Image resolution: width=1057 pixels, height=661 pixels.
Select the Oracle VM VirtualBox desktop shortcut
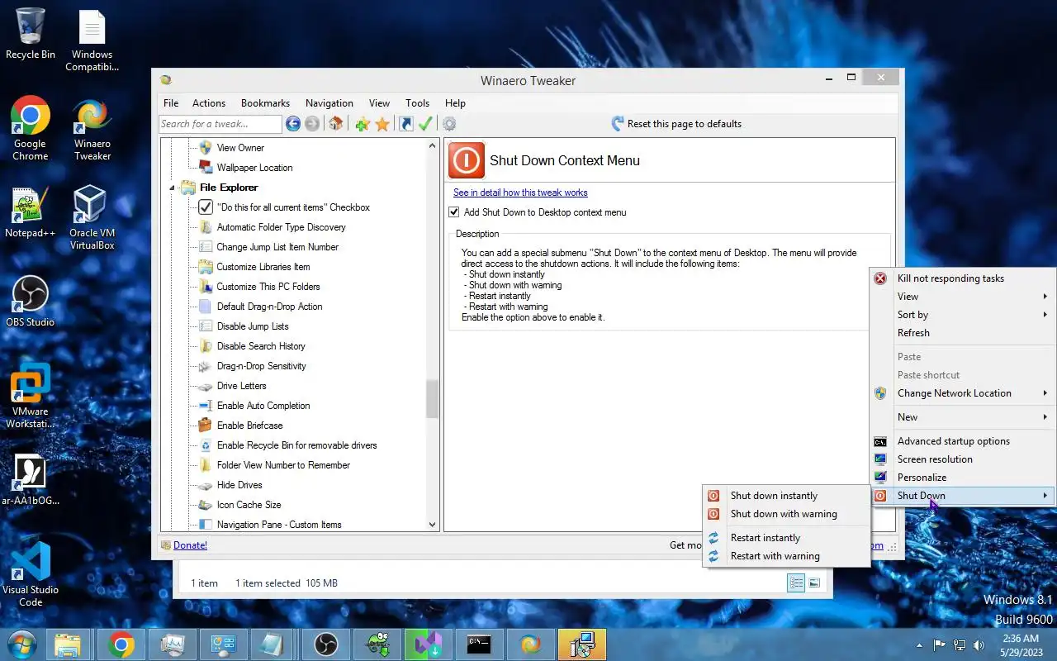tap(92, 217)
